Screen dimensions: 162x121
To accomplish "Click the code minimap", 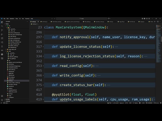I will coord(158,43).
